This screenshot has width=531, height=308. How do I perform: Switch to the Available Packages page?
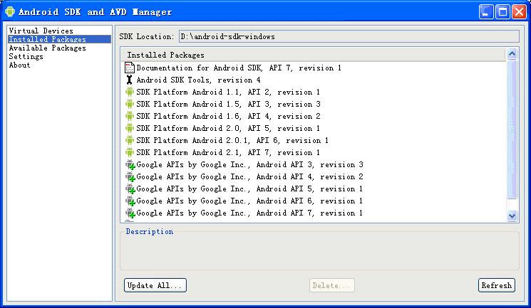(x=47, y=48)
